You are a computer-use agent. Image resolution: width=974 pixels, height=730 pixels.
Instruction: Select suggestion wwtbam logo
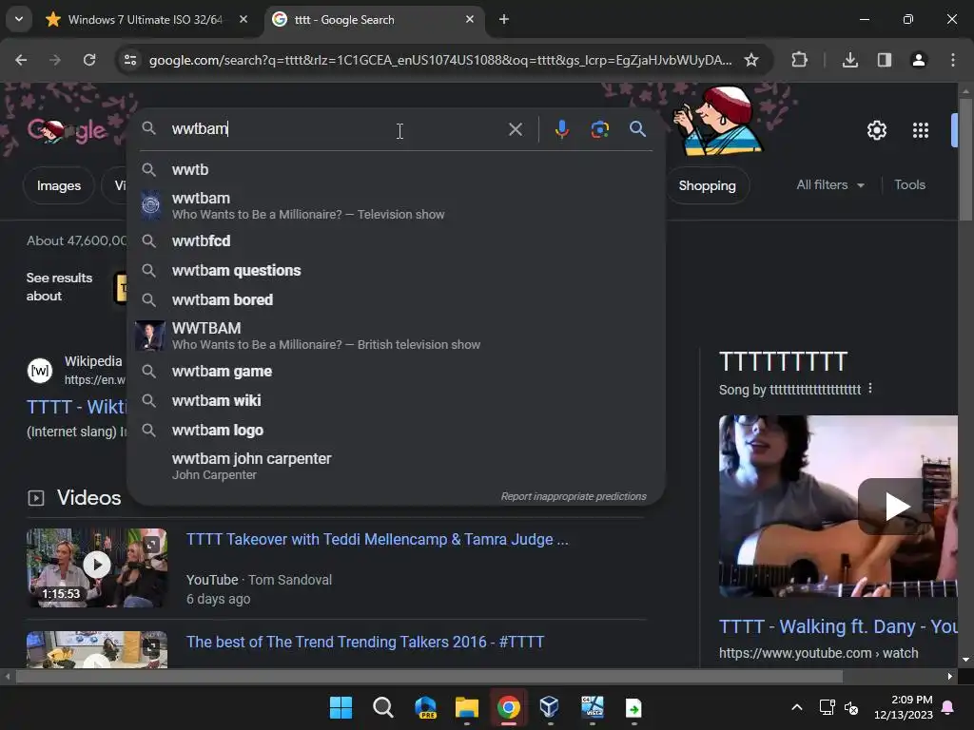pos(396,431)
